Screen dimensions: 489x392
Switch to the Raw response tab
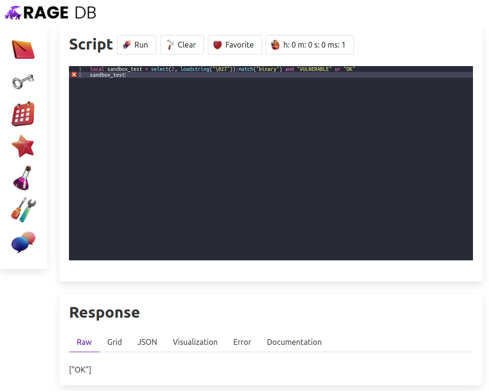84,342
